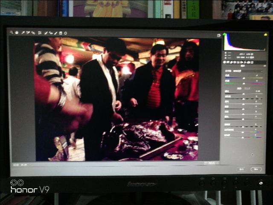This screenshot has height=205, width=273.
Task: Copy current settings to before icon
Action: tap(214, 163)
